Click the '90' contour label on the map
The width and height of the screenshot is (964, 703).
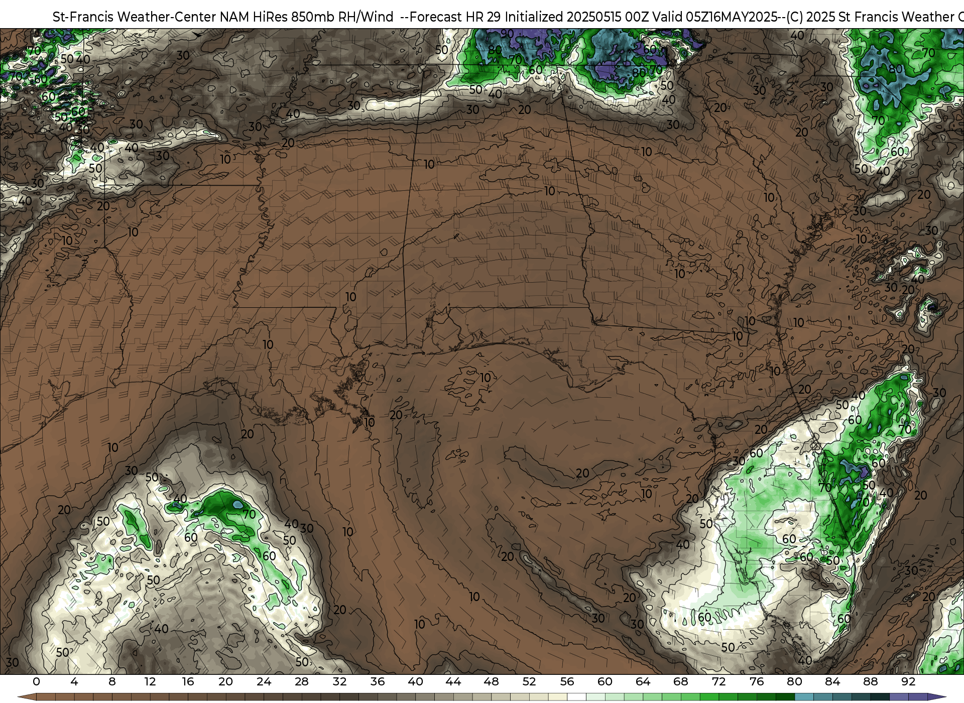tap(507, 34)
